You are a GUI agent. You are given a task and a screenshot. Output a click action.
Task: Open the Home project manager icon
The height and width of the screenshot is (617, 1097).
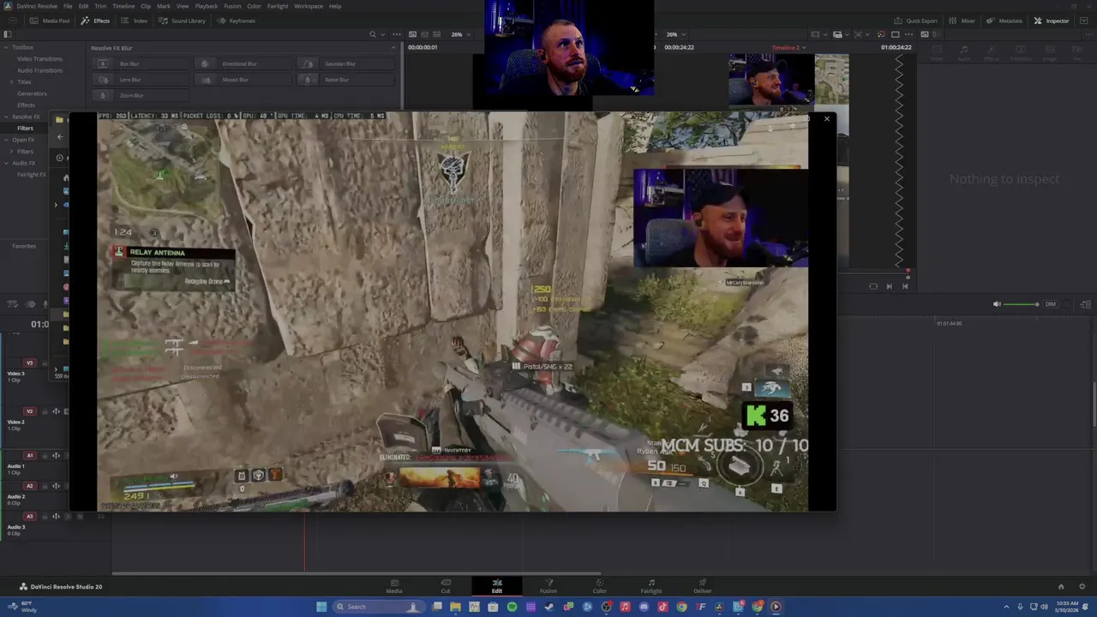point(1061,587)
